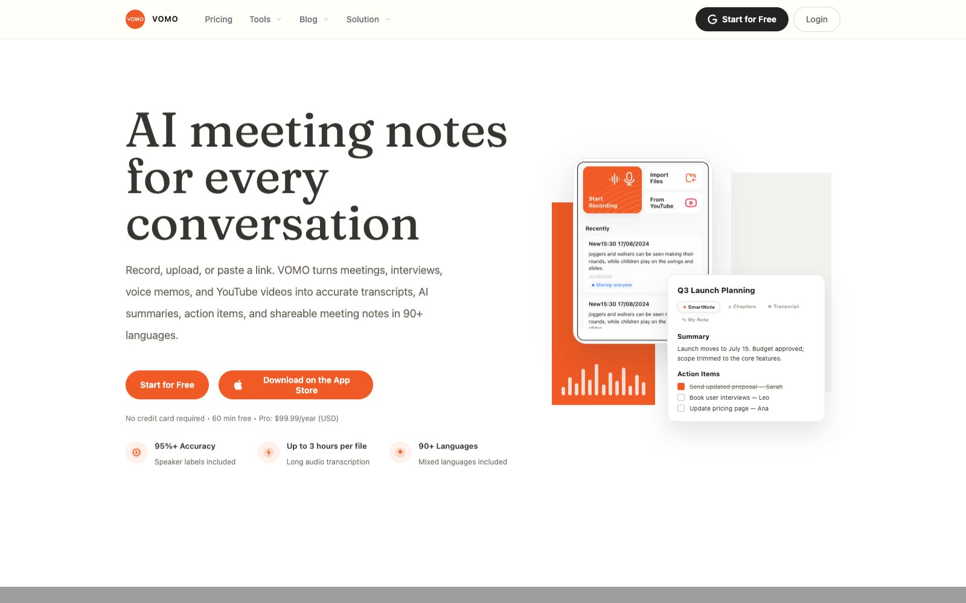The height and width of the screenshot is (603, 966).
Task: Click the white audio bars graphic
Action: pos(603,380)
